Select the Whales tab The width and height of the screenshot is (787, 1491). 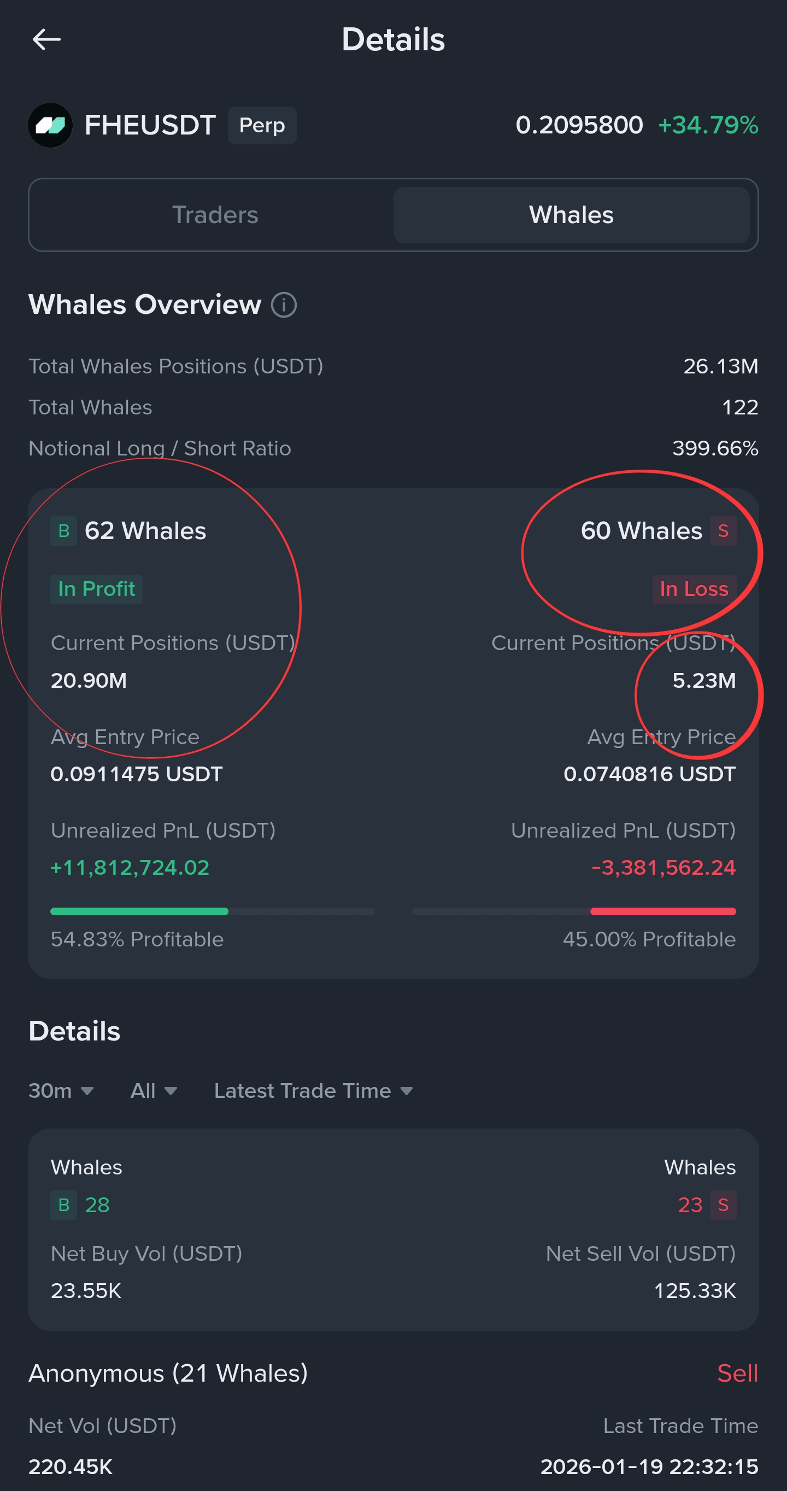point(571,215)
